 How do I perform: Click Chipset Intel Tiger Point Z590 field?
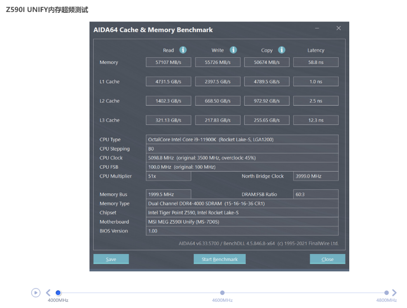(242, 212)
